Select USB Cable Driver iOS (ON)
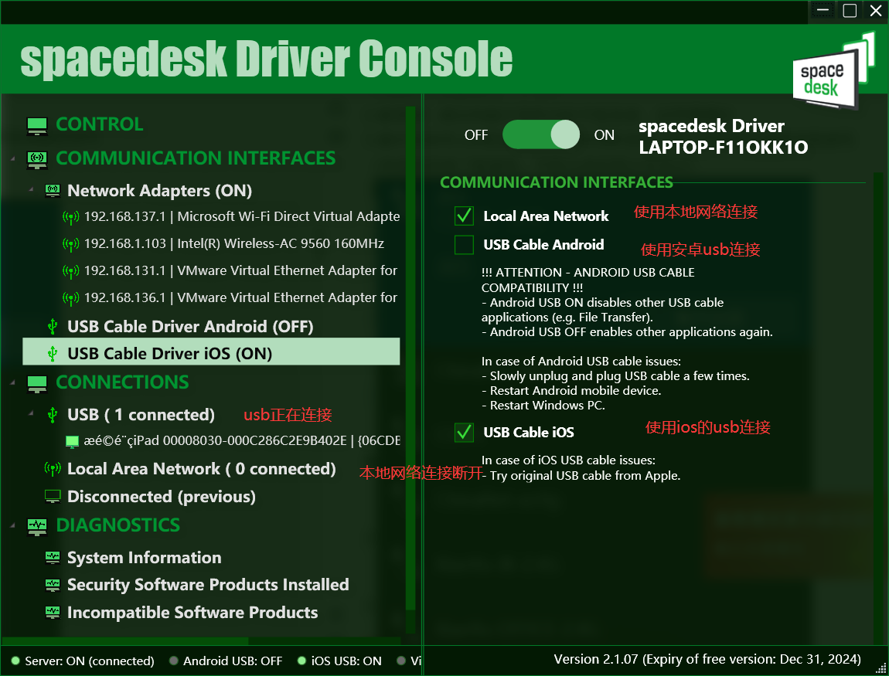Viewport: 889px width, 676px height. click(x=211, y=352)
